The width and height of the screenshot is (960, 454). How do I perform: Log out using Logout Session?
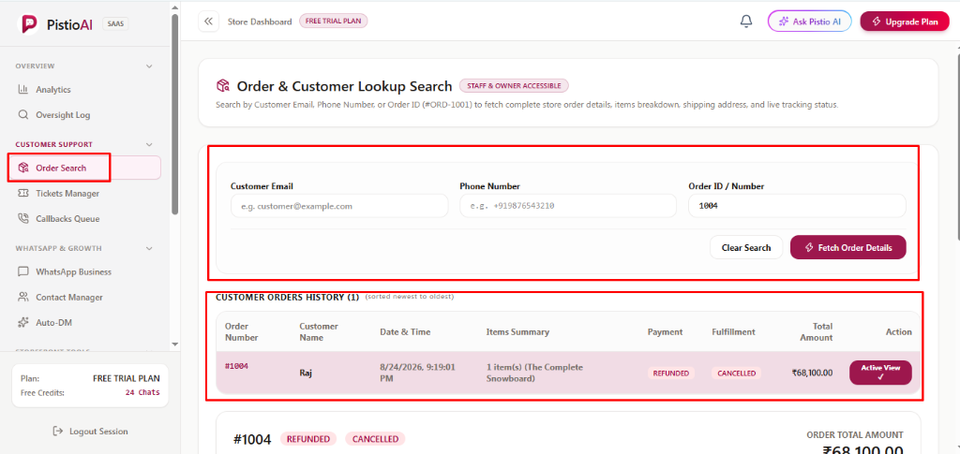point(91,432)
